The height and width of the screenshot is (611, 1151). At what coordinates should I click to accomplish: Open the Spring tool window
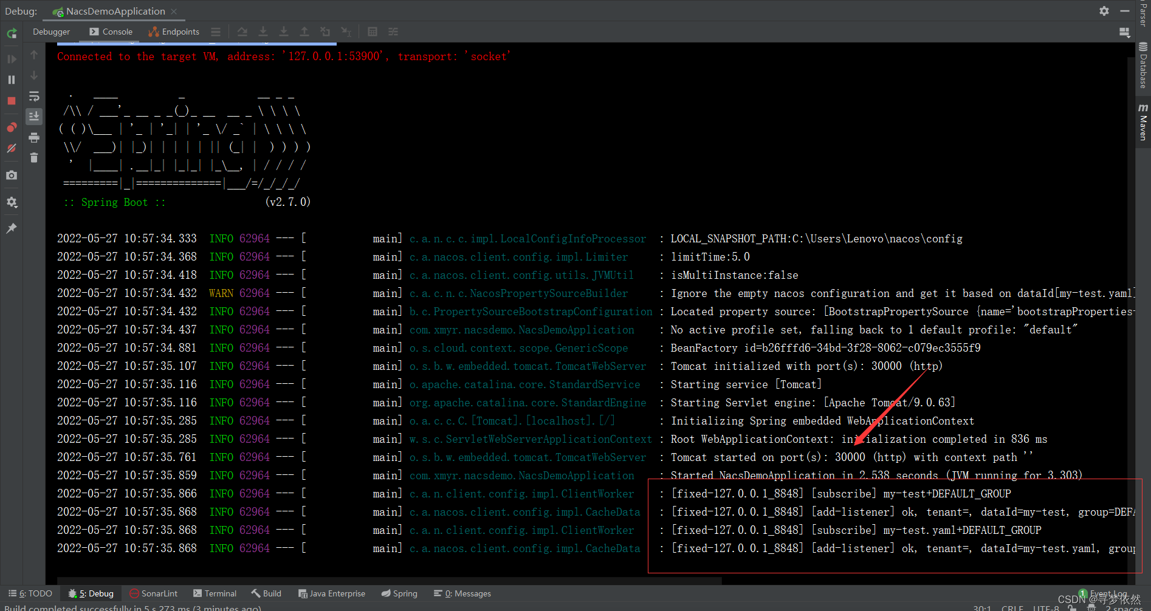click(x=399, y=593)
